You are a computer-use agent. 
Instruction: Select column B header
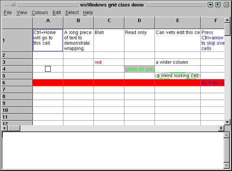79,23
